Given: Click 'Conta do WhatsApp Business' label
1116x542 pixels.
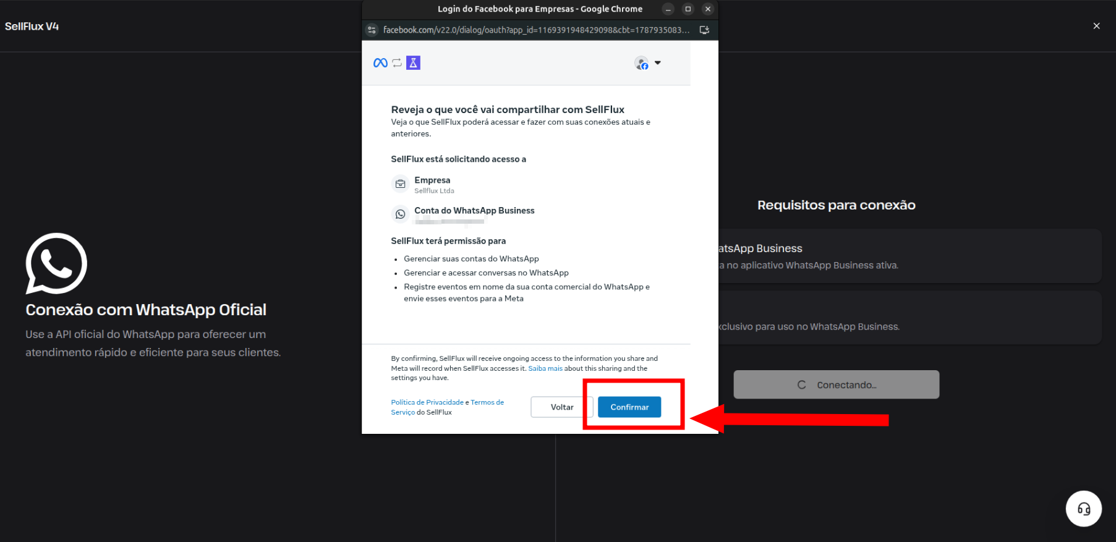Looking at the screenshot, I should pyautogui.click(x=474, y=211).
